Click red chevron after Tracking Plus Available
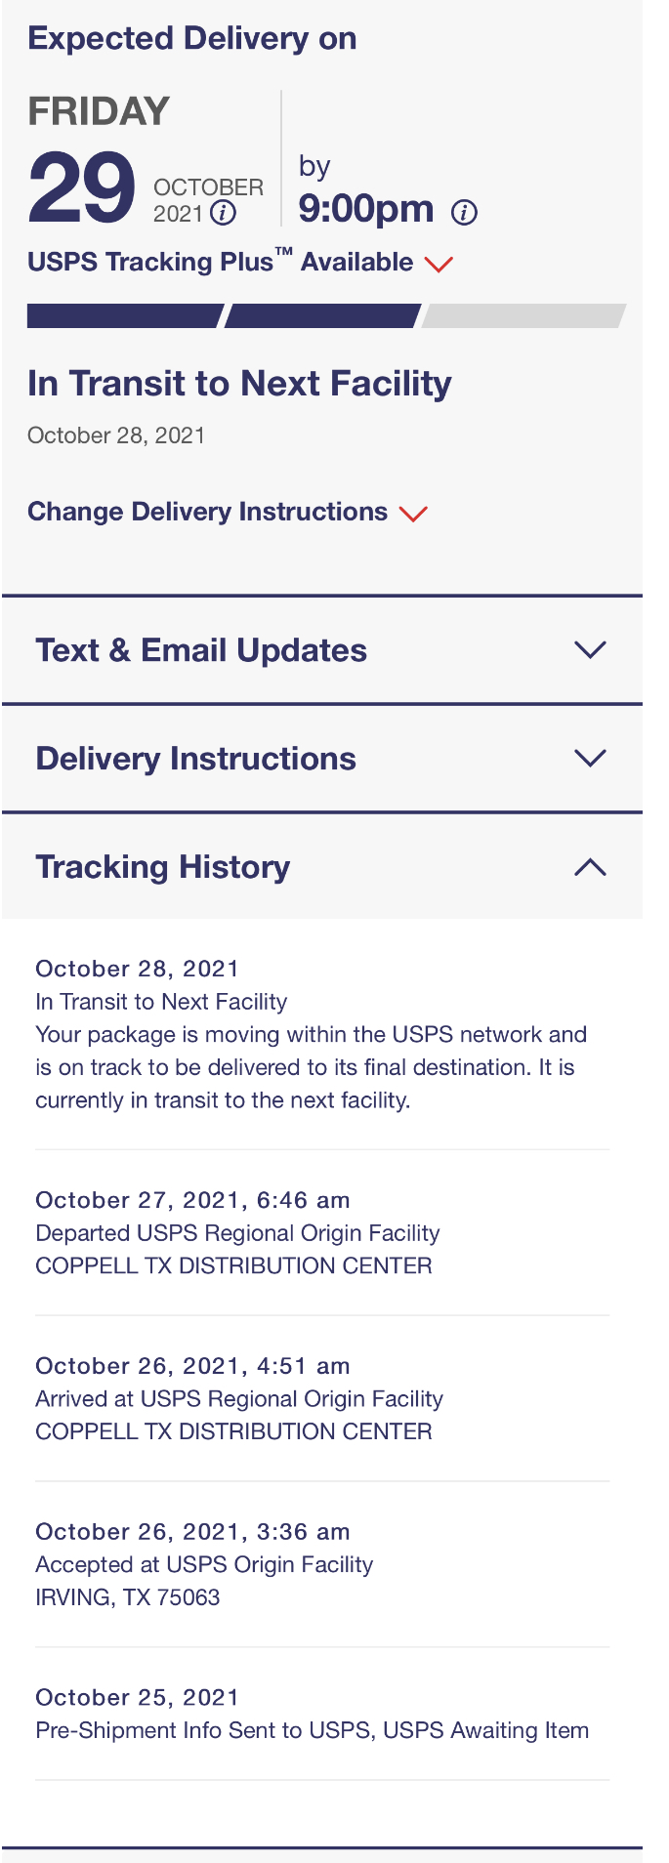The image size is (669, 1863). point(439,264)
